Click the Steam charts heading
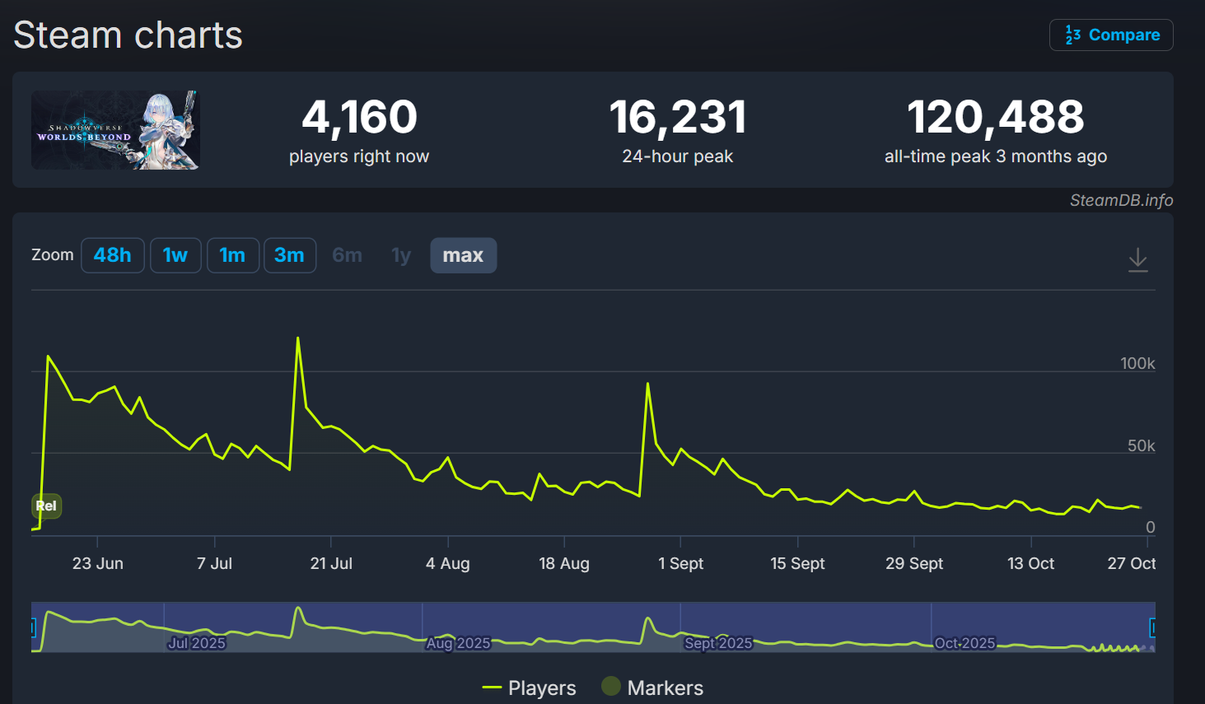 [128, 35]
